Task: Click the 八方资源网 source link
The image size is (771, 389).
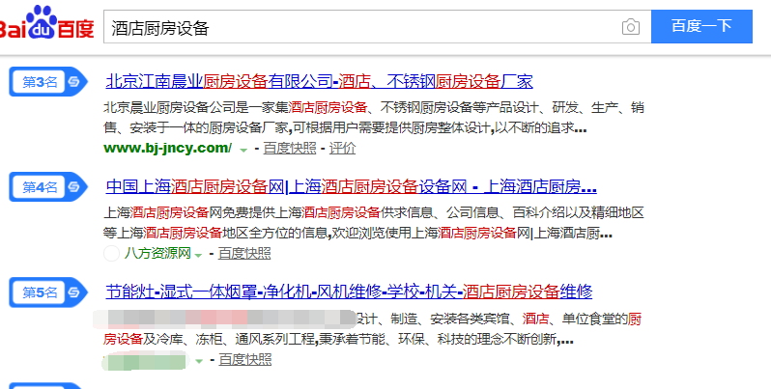Action: (157, 254)
